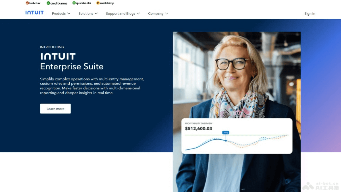Expand the Solutions dropdown chevron

pyautogui.click(x=96, y=14)
